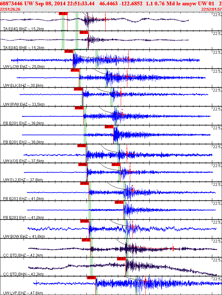
Task: Select the iS 1 pick flag on B201 EH2
Action: 109,127
